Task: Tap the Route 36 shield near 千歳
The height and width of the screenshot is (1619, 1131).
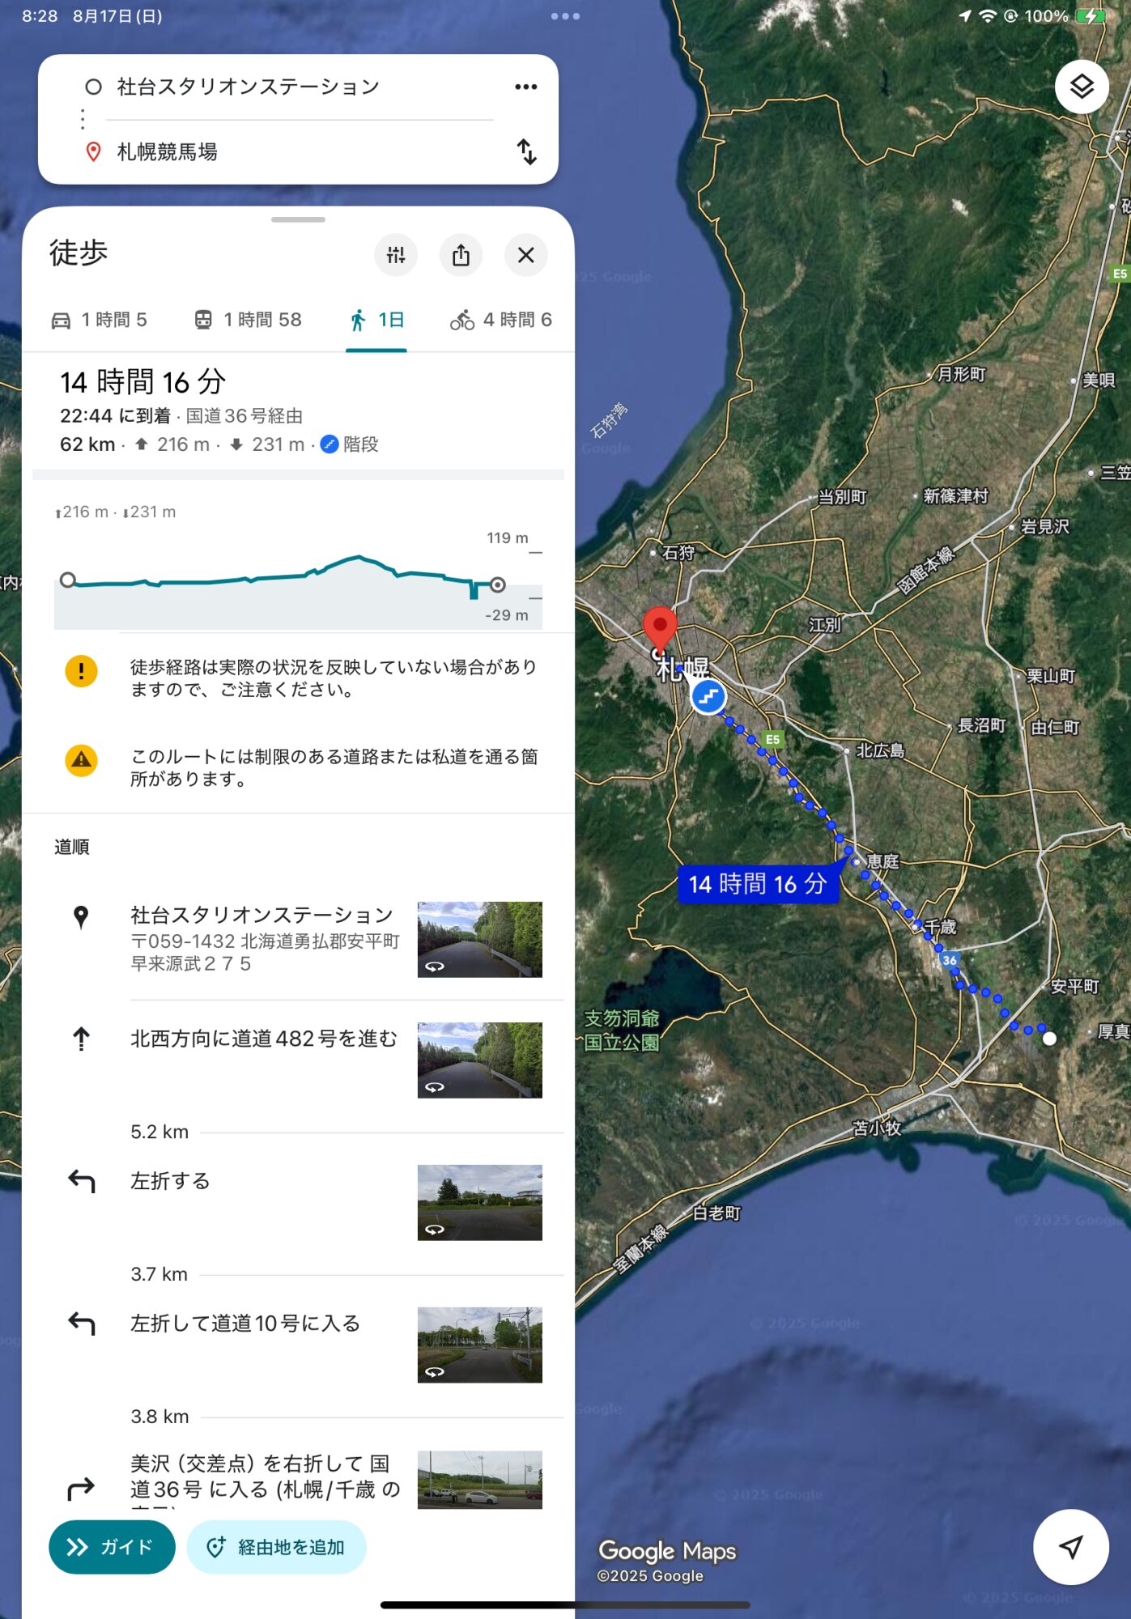Action: point(950,960)
